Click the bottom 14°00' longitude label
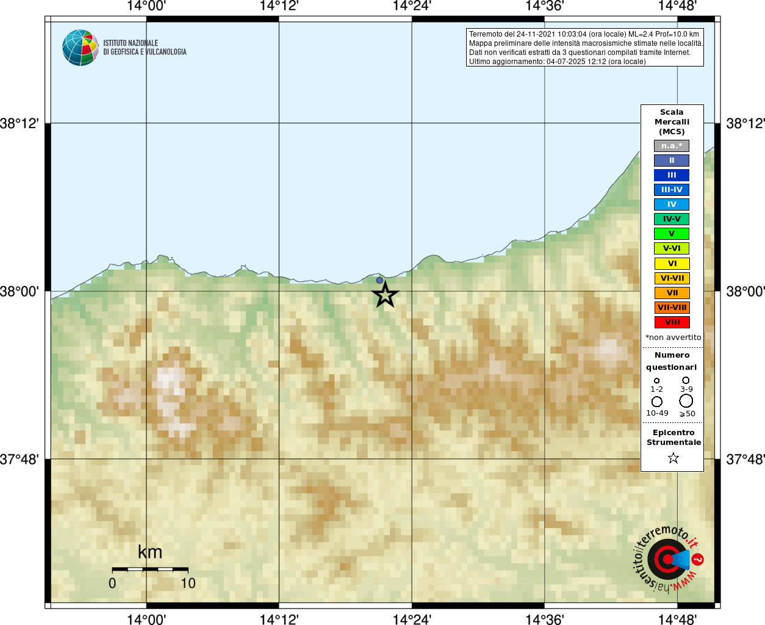This screenshot has width=765, height=625. (146, 619)
